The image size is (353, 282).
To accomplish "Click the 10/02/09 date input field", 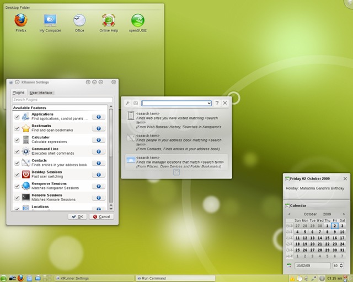I will [x=312, y=265].
